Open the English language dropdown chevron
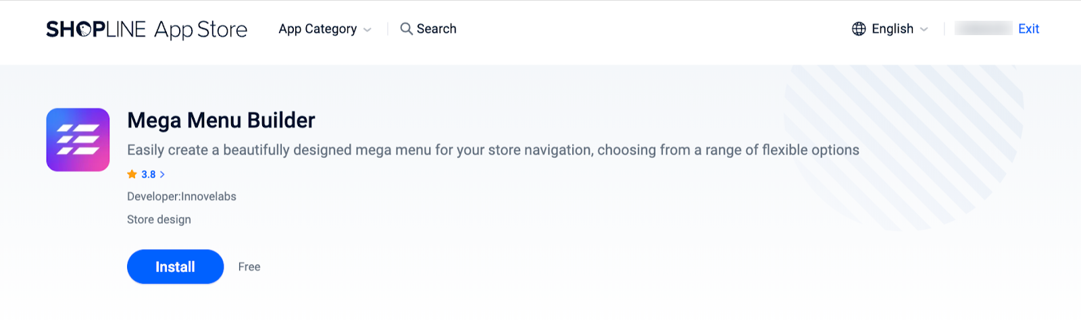 point(924,30)
